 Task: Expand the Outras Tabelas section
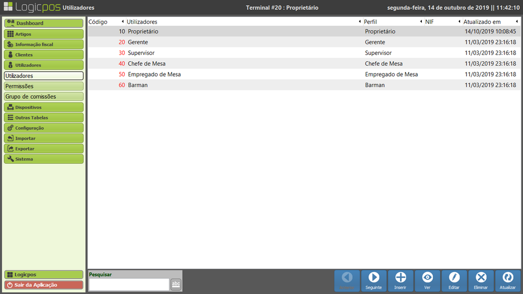click(x=44, y=118)
